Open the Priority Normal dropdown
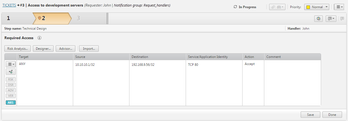Viewport: 348px width, 121px height. pyautogui.click(x=317, y=7)
